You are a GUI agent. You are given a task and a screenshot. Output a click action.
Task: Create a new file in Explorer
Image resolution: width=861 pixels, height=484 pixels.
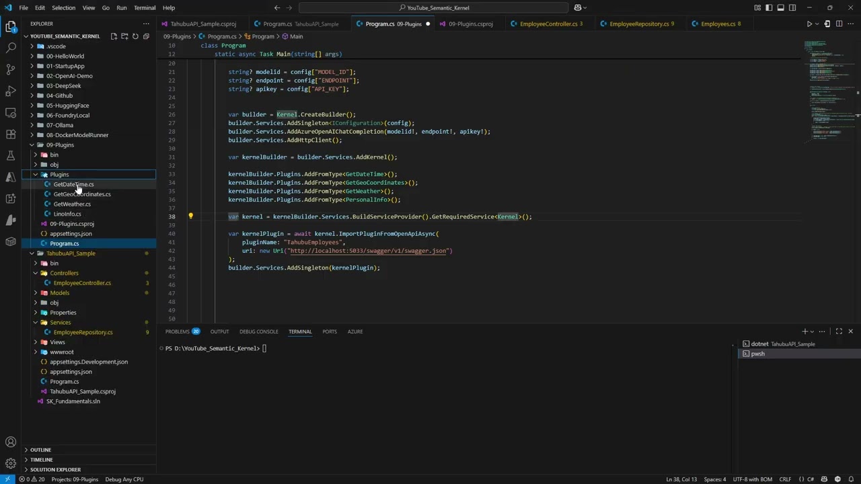pos(114,36)
